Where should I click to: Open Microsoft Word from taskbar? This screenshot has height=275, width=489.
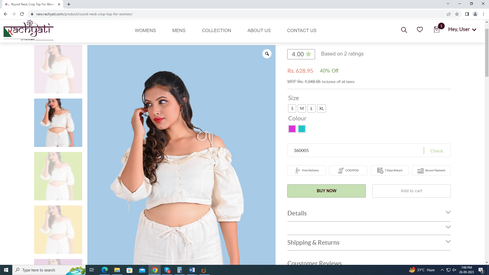point(192,270)
